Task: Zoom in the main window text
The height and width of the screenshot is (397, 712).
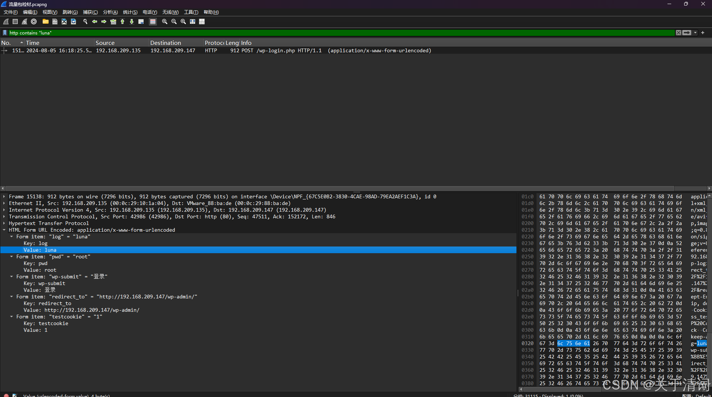Action: (165, 22)
